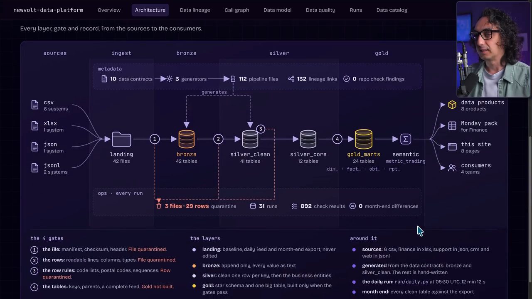Click gate 1 circle in the diagram
Image resolution: width=532 pixels, height=299 pixels.
(x=155, y=139)
